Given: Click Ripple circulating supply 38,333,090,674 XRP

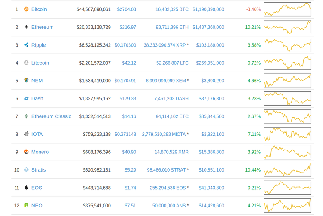Looking at the screenshot, I should tap(165, 45).
